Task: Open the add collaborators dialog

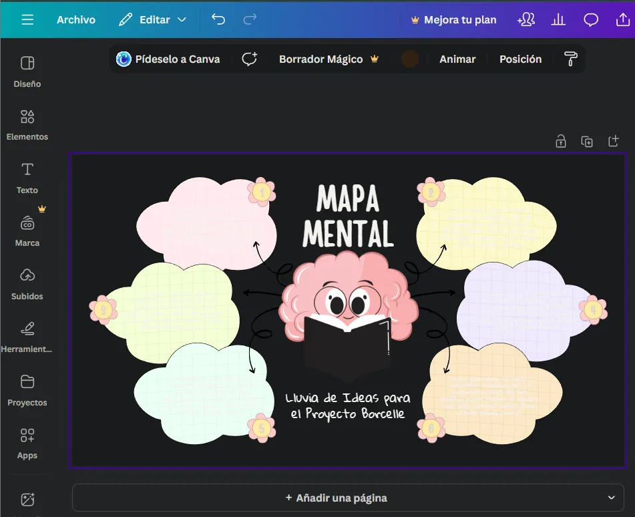Action: (x=526, y=19)
